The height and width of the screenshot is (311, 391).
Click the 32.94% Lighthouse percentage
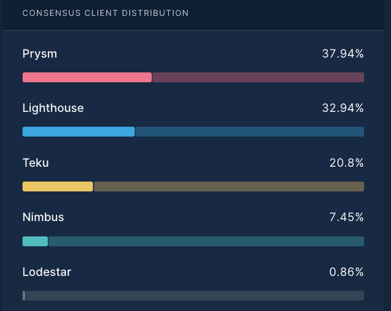coord(343,108)
